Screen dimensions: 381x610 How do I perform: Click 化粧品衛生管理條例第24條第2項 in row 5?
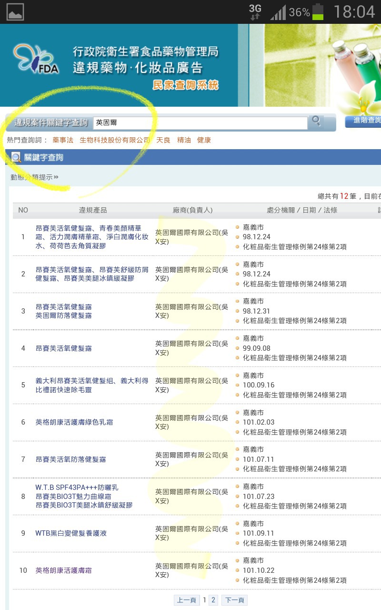click(x=295, y=395)
